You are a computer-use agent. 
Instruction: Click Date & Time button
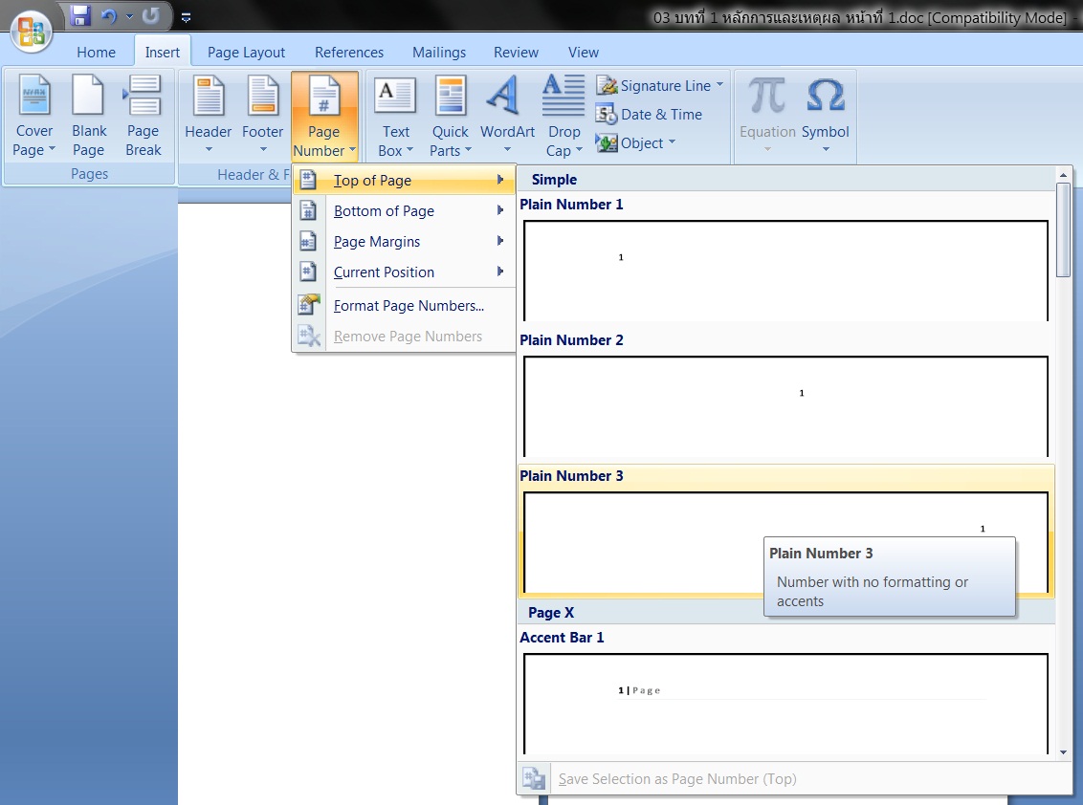(x=651, y=115)
